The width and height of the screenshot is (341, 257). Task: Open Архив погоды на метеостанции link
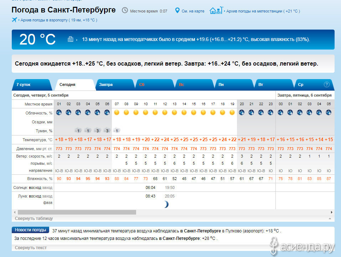pos(263,11)
